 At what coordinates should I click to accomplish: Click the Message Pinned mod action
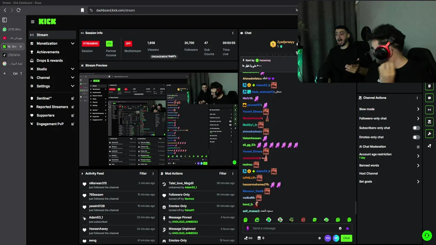(x=198, y=219)
